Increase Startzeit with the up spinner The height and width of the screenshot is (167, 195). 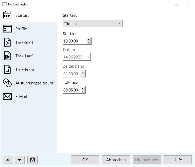coord(89,40)
